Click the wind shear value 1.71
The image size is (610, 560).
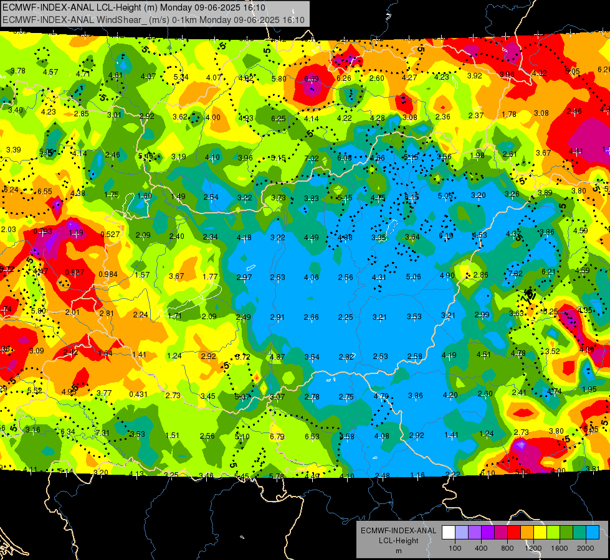point(175,316)
